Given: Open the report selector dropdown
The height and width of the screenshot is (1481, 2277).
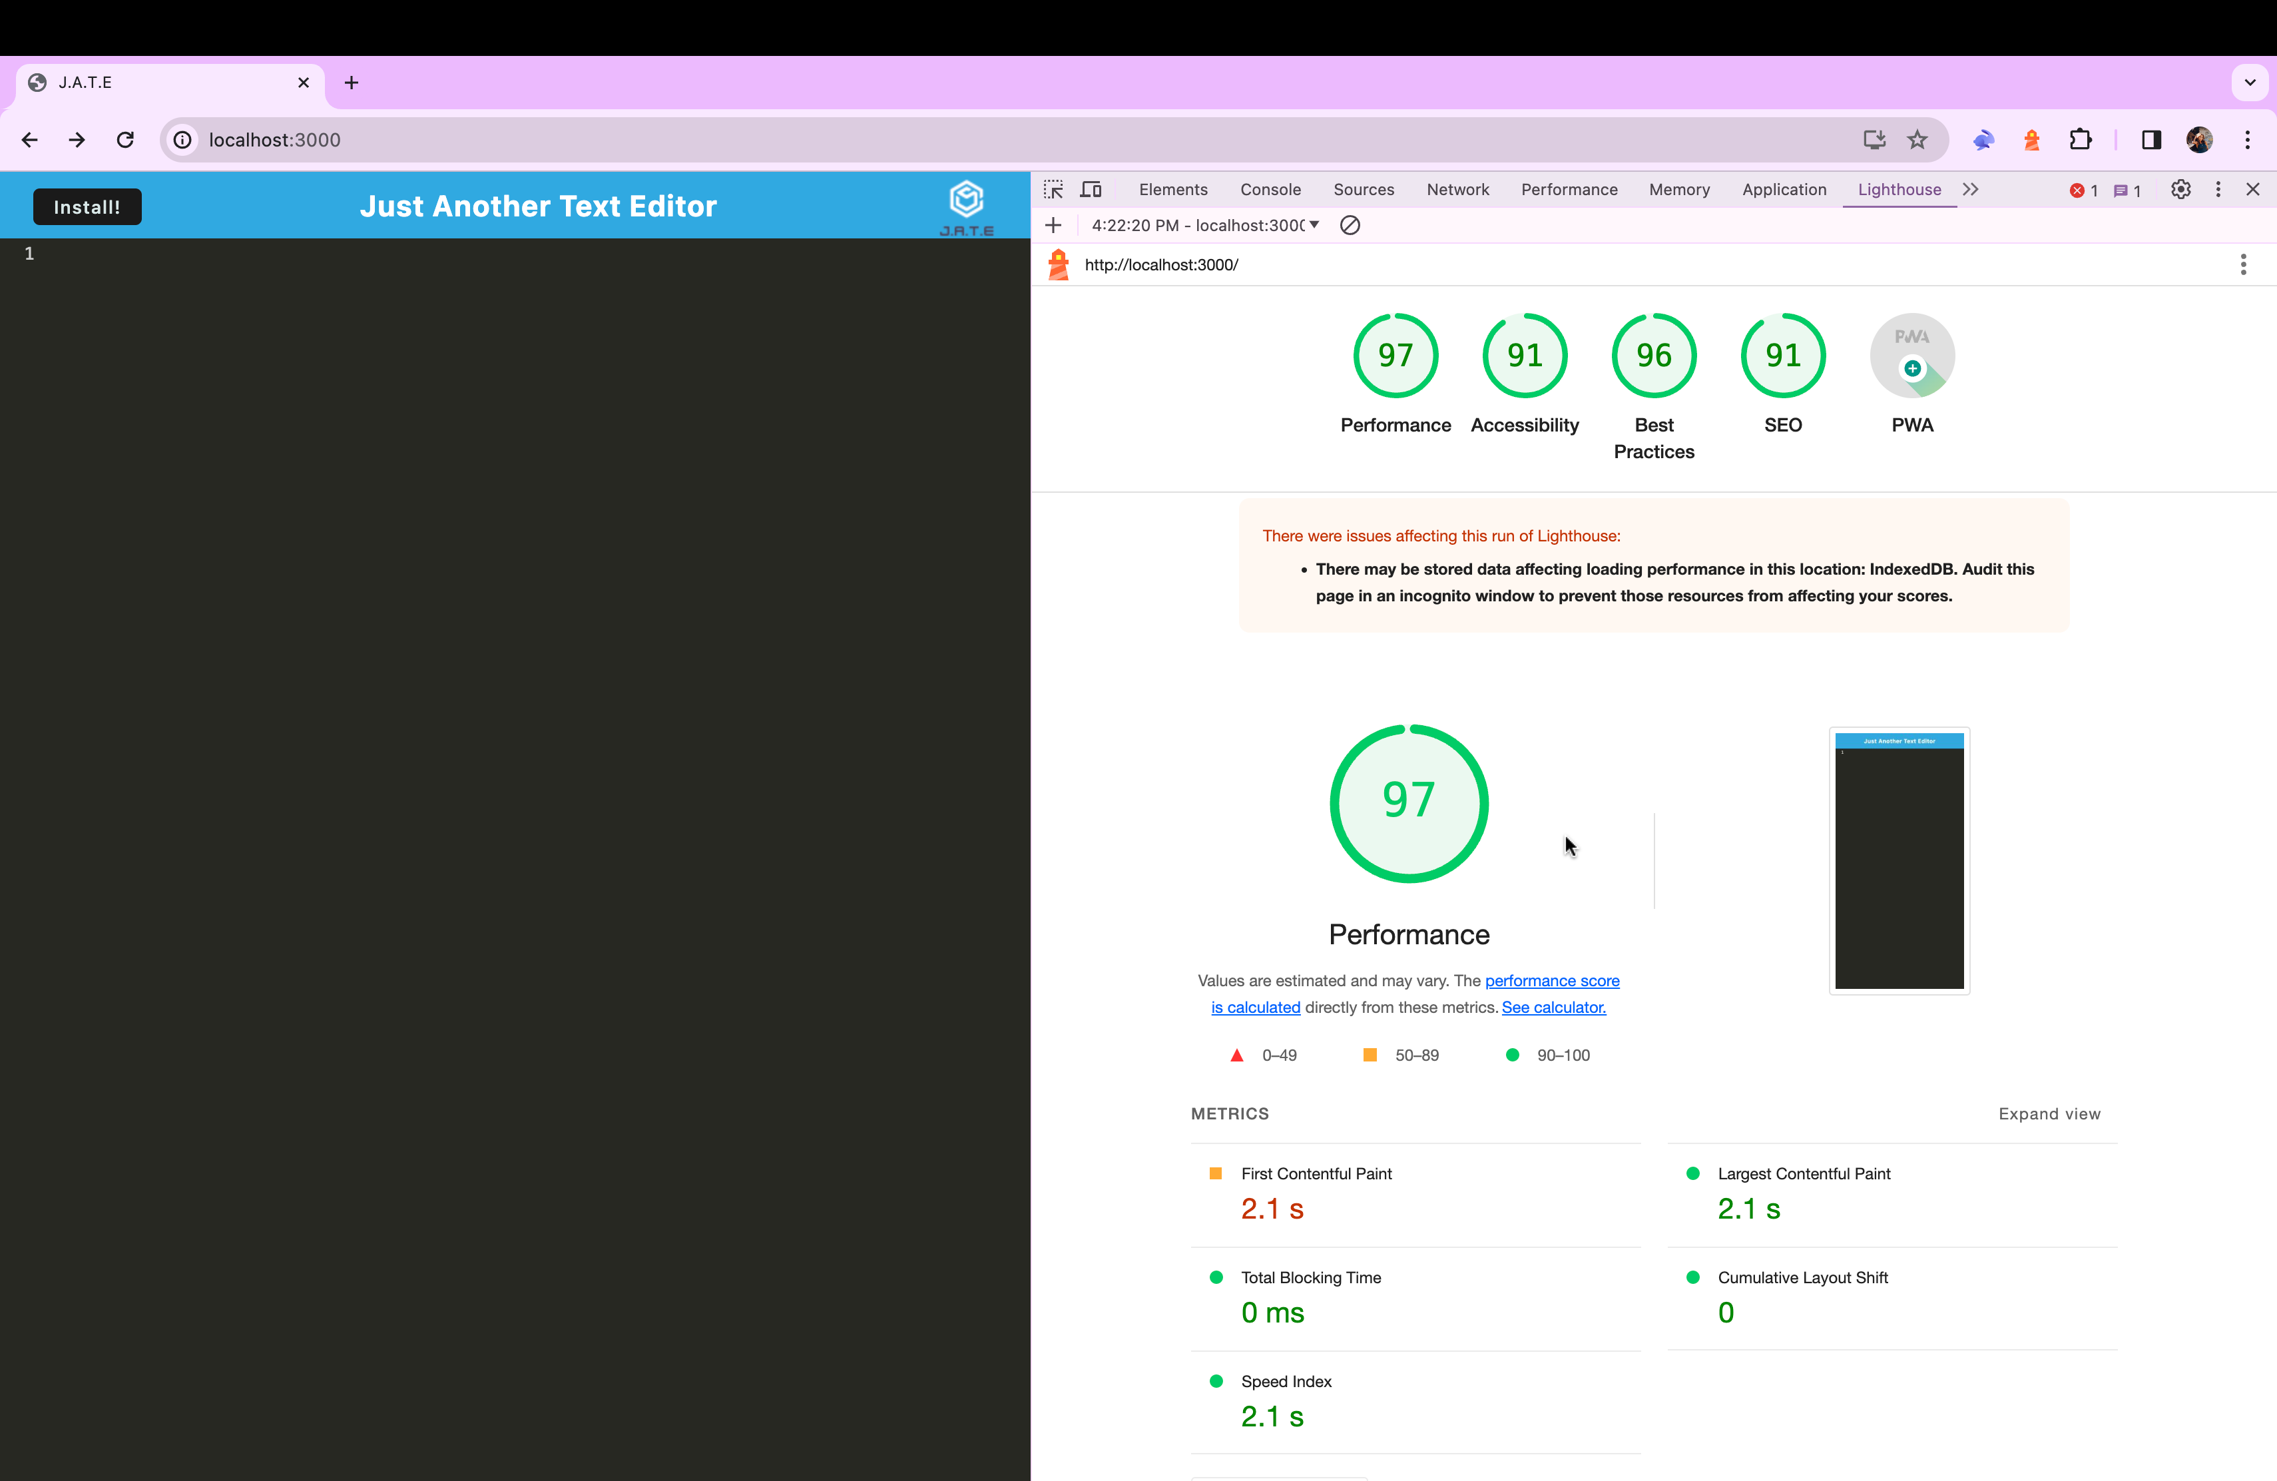Looking at the screenshot, I should click(x=1206, y=226).
